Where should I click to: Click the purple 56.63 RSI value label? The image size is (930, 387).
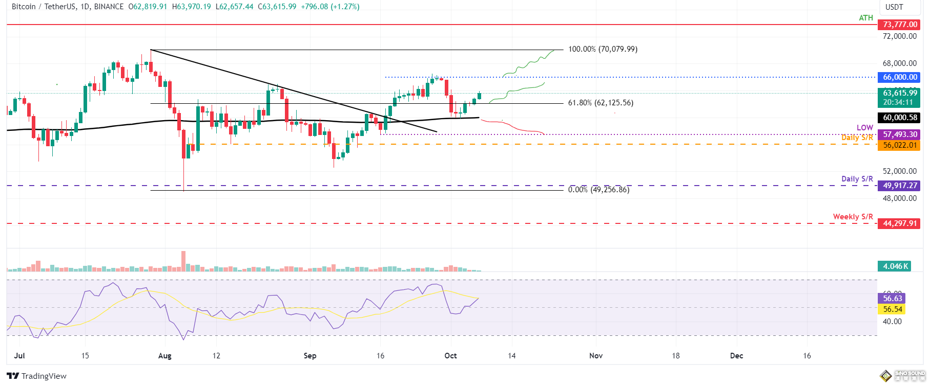(x=892, y=299)
